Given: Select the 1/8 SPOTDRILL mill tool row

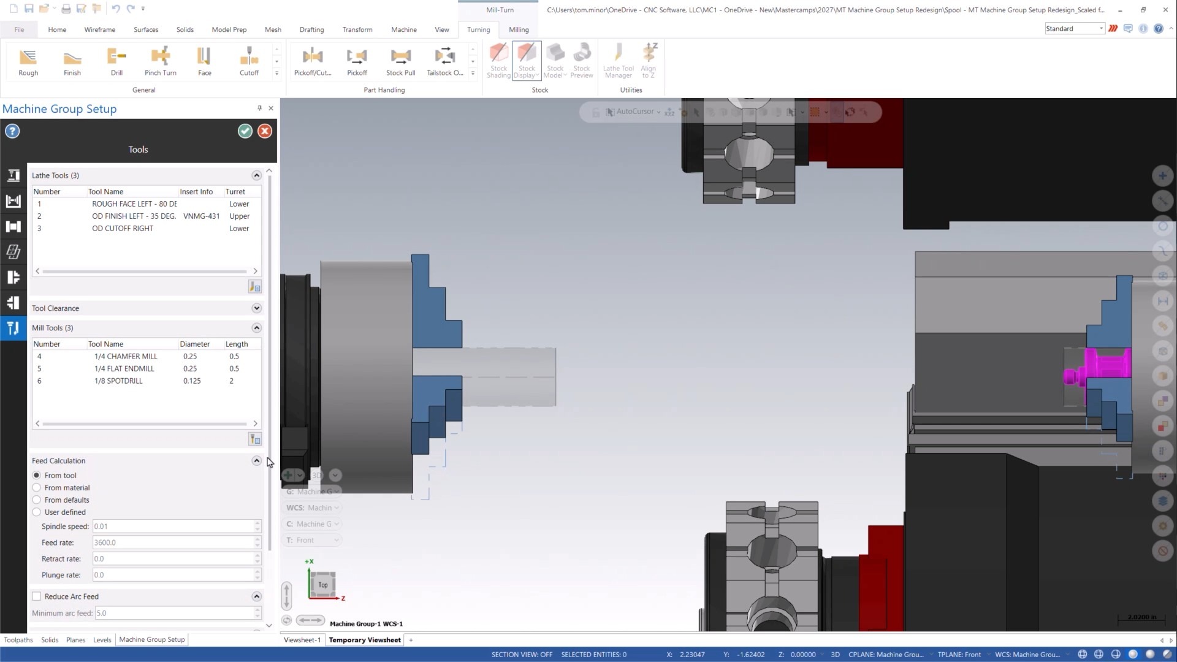Looking at the screenshot, I should click(x=147, y=381).
